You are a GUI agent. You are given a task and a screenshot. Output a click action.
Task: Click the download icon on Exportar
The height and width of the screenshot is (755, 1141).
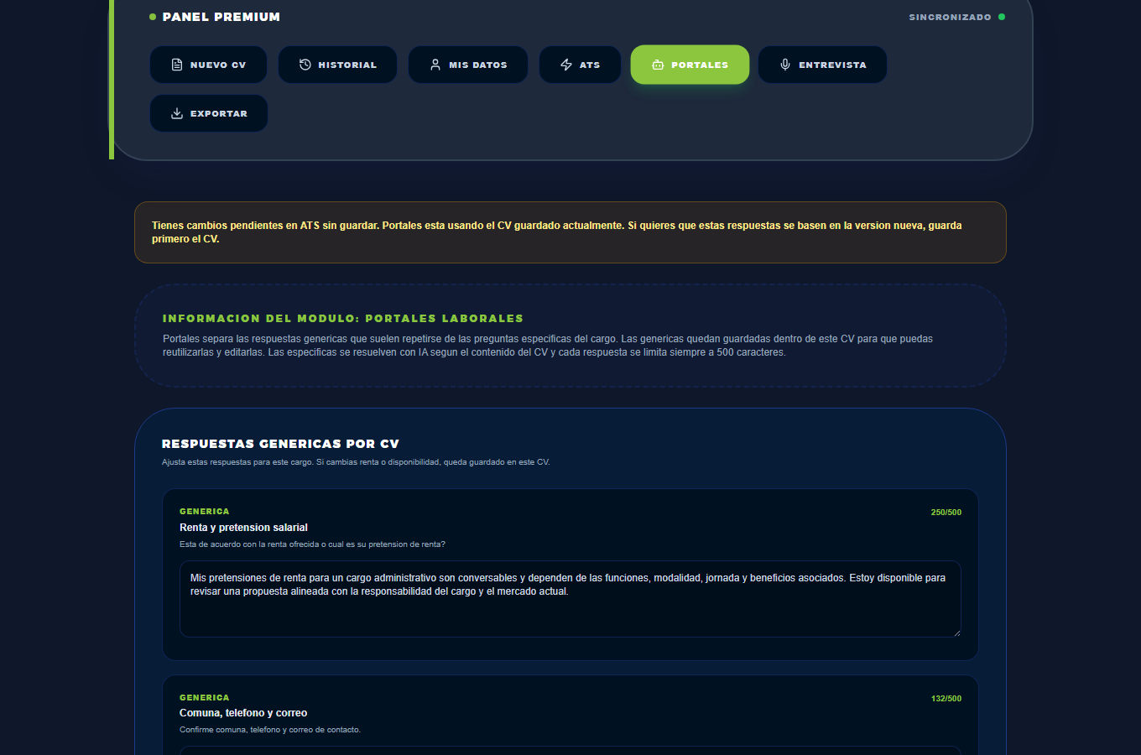point(177,113)
